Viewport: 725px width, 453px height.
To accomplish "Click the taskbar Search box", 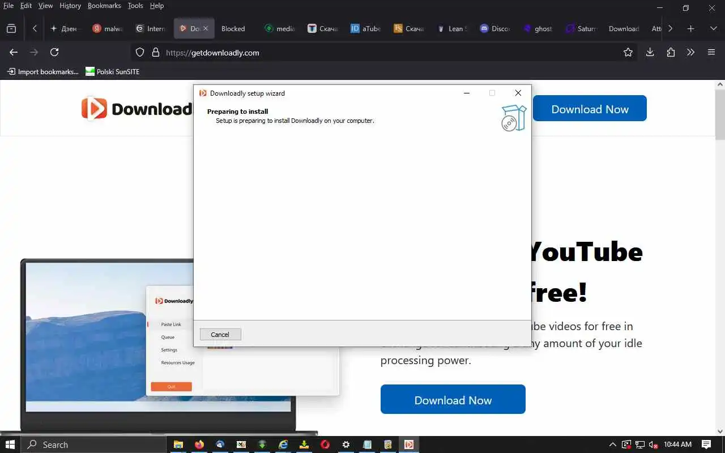I will [93, 445].
